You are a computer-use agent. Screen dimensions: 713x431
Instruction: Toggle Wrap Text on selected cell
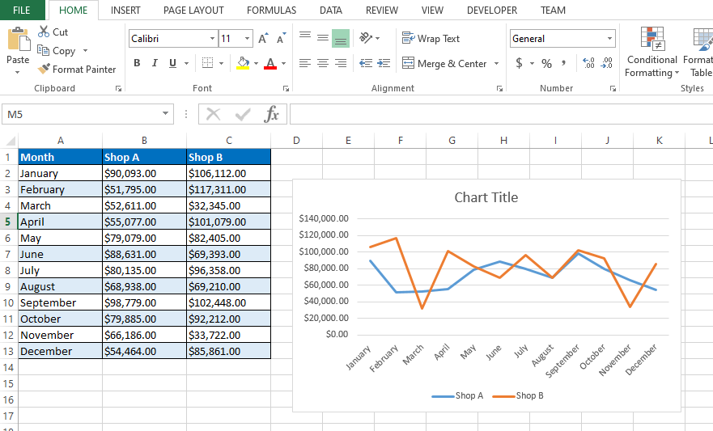pyautogui.click(x=431, y=39)
